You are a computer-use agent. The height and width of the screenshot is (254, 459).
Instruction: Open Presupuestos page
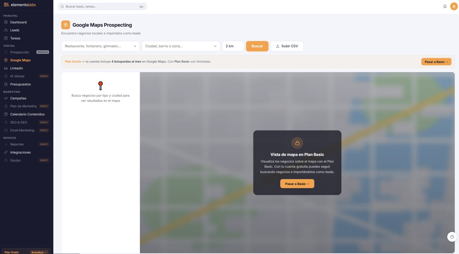pos(27,84)
